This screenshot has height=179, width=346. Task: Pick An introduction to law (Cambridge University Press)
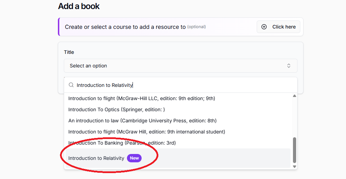pos(142,121)
